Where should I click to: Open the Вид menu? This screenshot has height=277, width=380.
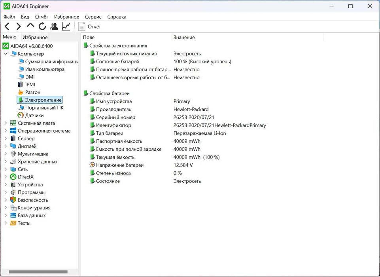coord(25,17)
